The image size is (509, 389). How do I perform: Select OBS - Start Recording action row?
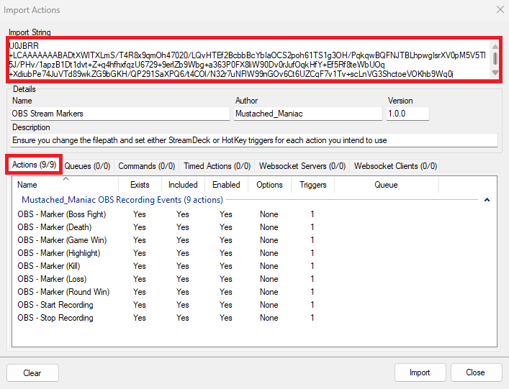pyautogui.click(x=55, y=305)
